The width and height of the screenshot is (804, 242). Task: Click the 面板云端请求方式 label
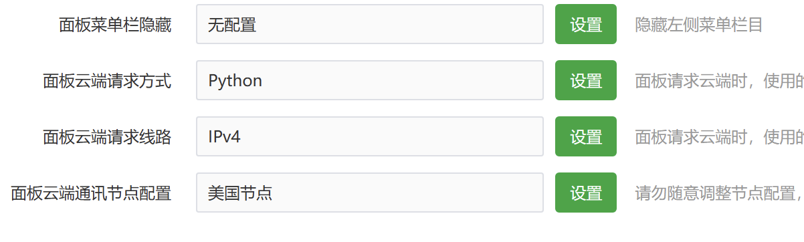click(x=107, y=81)
